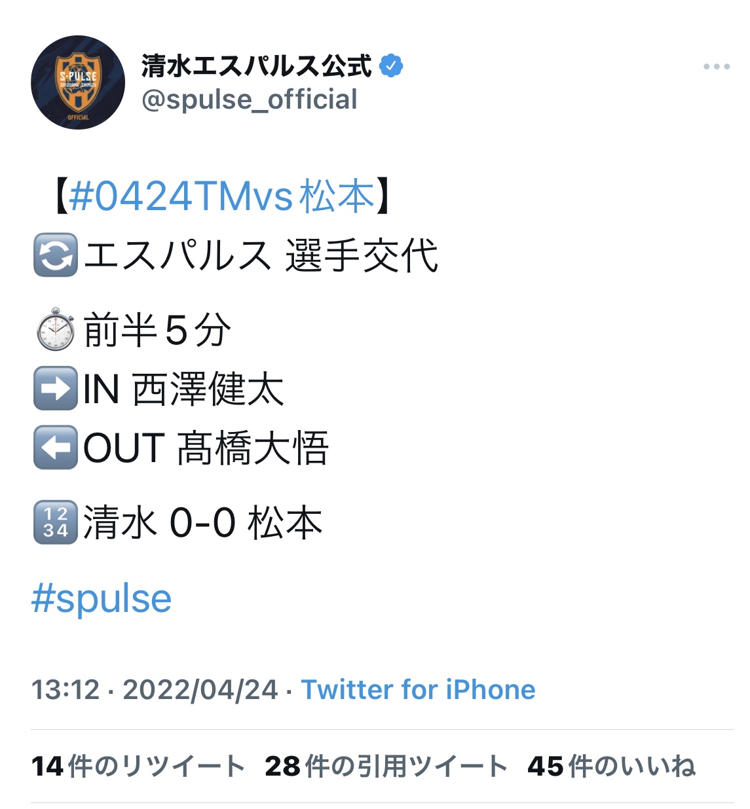The height and width of the screenshot is (809, 750).
Task: Open the @spulse_official handle
Action: tap(250, 99)
